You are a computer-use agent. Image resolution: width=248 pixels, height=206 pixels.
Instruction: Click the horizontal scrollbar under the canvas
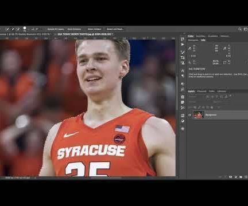[x=106, y=178]
